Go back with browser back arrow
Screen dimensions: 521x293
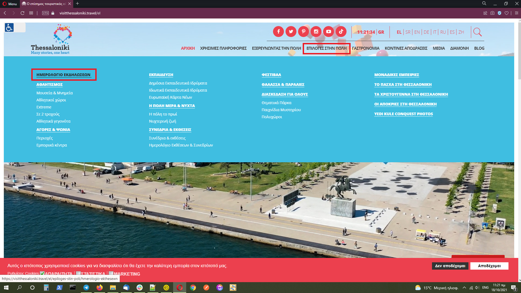pos(5,13)
